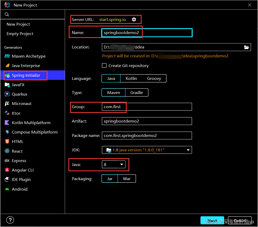This screenshot has height=227, width=258.
Task: Click the Cancel button
Action: click(240, 220)
